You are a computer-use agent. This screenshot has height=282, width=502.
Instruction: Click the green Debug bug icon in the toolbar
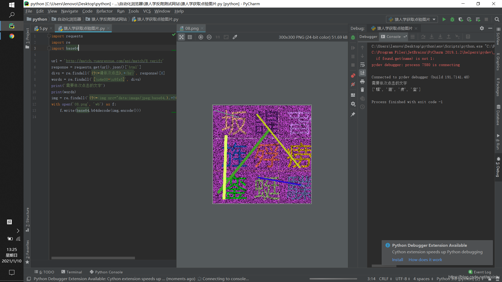(x=452, y=19)
